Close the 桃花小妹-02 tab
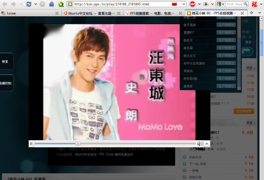Image resolution: width=264 pixels, height=180 pixels. 242,13
